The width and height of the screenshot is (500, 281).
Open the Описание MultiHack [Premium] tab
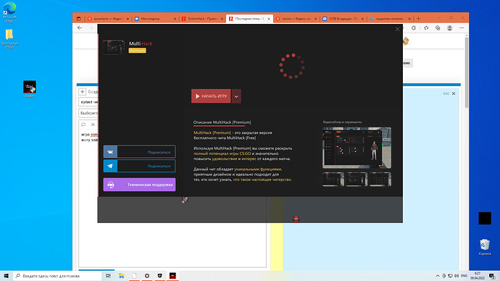click(x=222, y=122)
